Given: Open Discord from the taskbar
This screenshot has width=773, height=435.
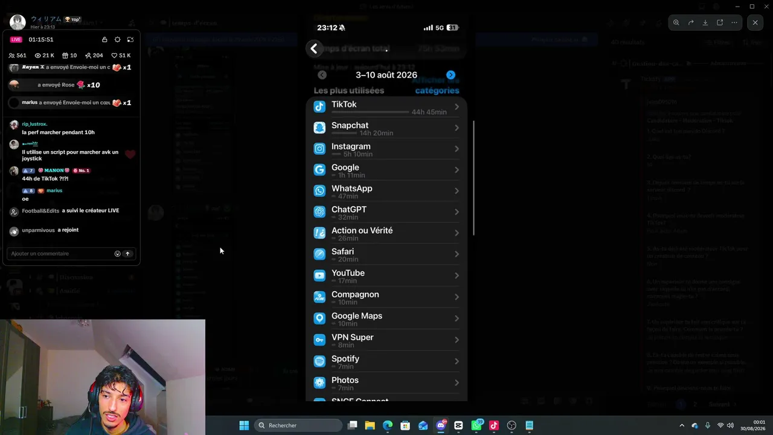Looking at the screenshot, I should tap(441, 425).
